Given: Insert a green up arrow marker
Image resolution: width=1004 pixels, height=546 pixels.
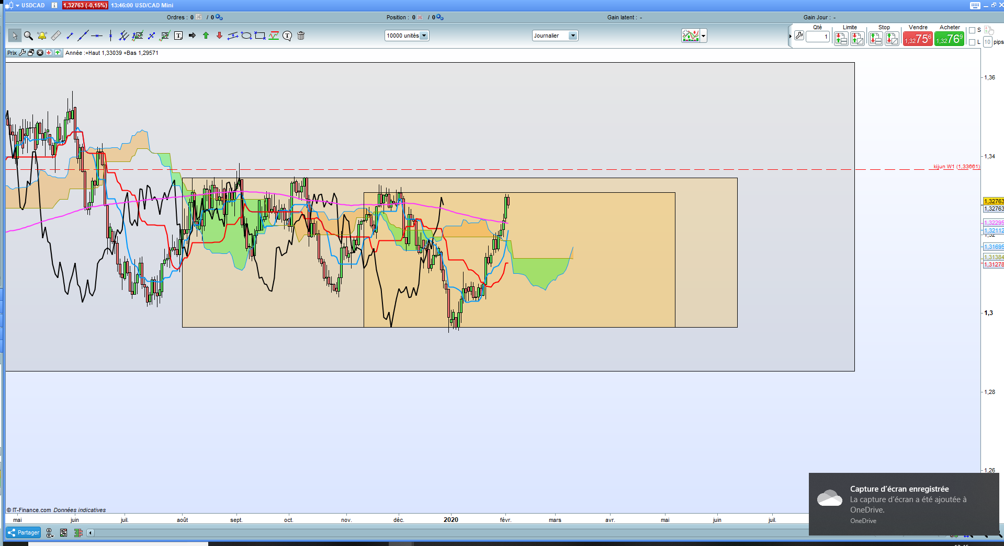Looking at the screenshot, I should pyautogui.click(x=206, y=36).
